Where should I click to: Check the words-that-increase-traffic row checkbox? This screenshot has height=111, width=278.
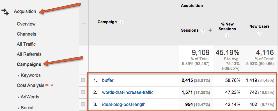point(83,92)
